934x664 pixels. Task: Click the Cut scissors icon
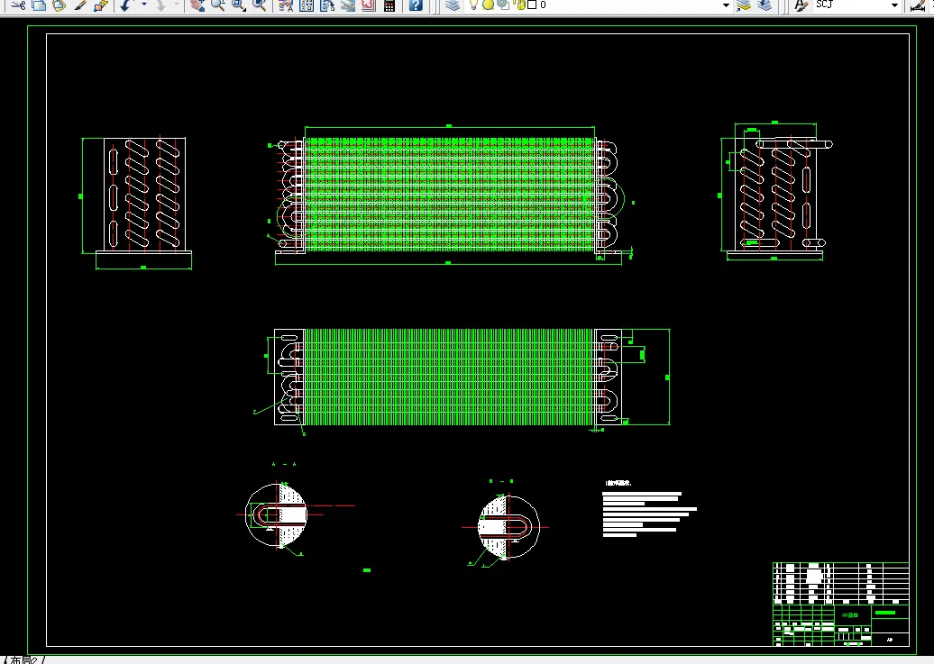(18, 5)
